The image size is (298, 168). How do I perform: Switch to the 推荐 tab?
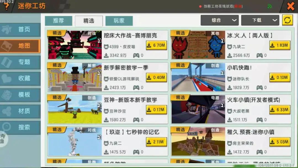point(58,20)
